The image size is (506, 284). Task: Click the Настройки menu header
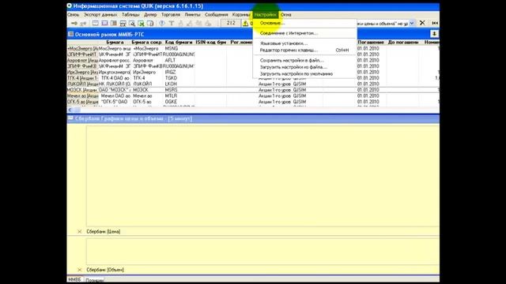[x=266, y=15]
